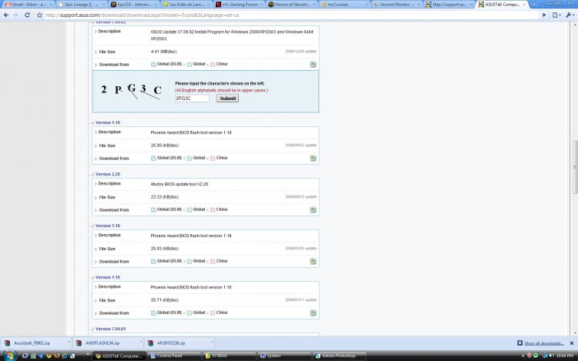Screen dimensions: 578x361
Task: Click green icon in Version 1.16 download row
Action: (x=313, y=313)
